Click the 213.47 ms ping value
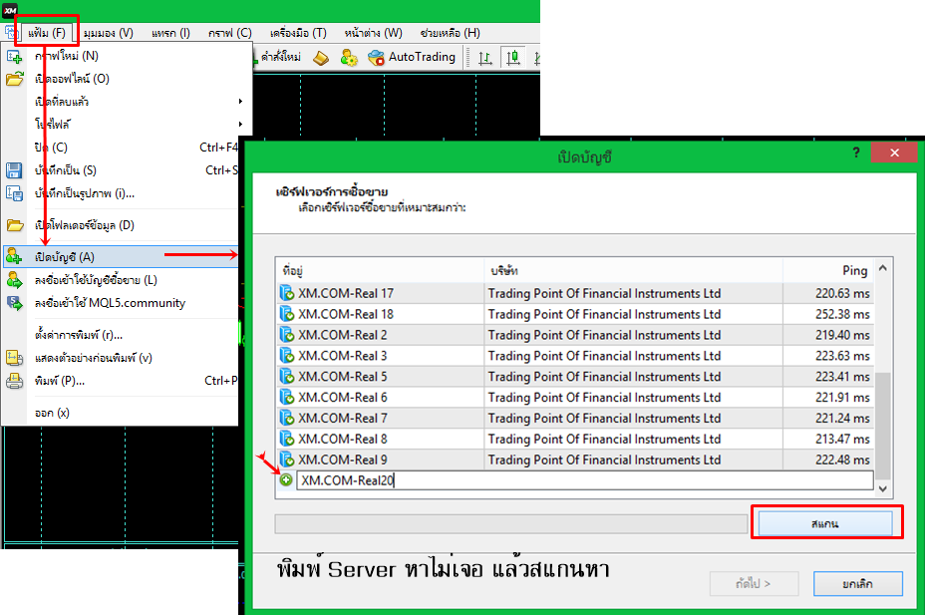The width and height of the screenshot is (925, 615). pos(842,439)
